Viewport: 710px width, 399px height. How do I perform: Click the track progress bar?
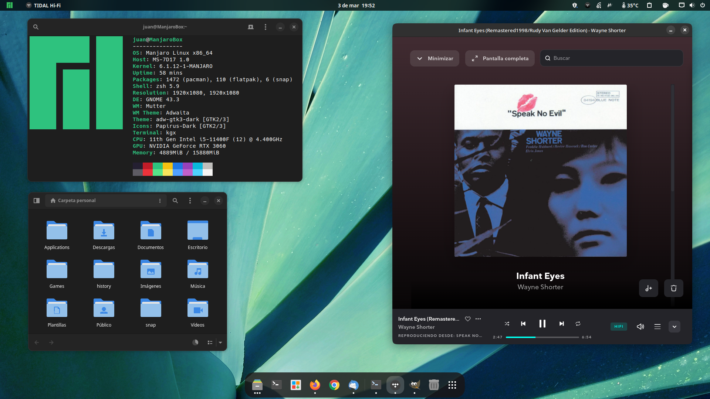[x=542, y=337]
